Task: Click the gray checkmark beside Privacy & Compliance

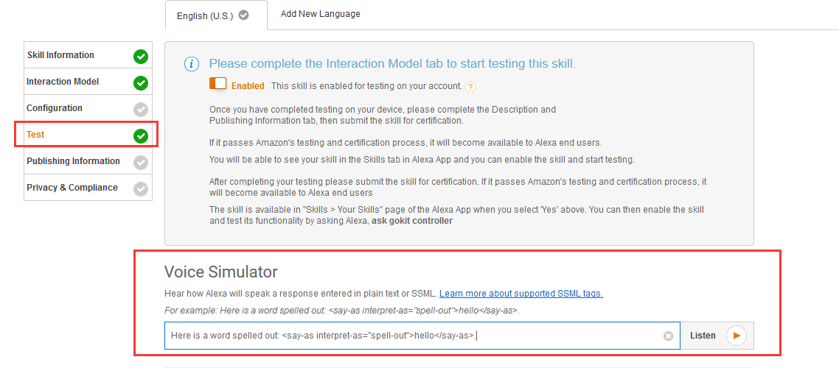Action: [x=141, y=188]
